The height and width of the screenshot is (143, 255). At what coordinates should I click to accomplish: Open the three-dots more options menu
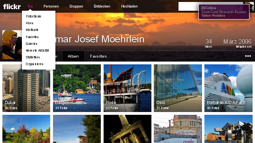pyautogui.click(x=248, y=56)
